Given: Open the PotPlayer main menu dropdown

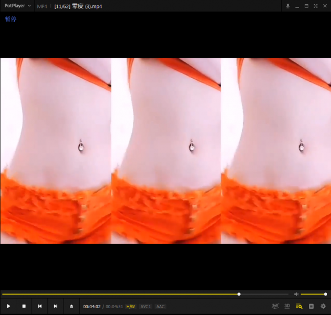Looking at the screenshot, I should click(17, 6).
